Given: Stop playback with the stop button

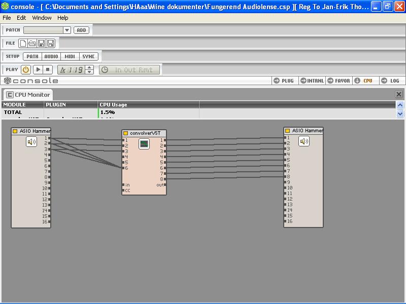Looking at the screenshot, I should [48, 69].
